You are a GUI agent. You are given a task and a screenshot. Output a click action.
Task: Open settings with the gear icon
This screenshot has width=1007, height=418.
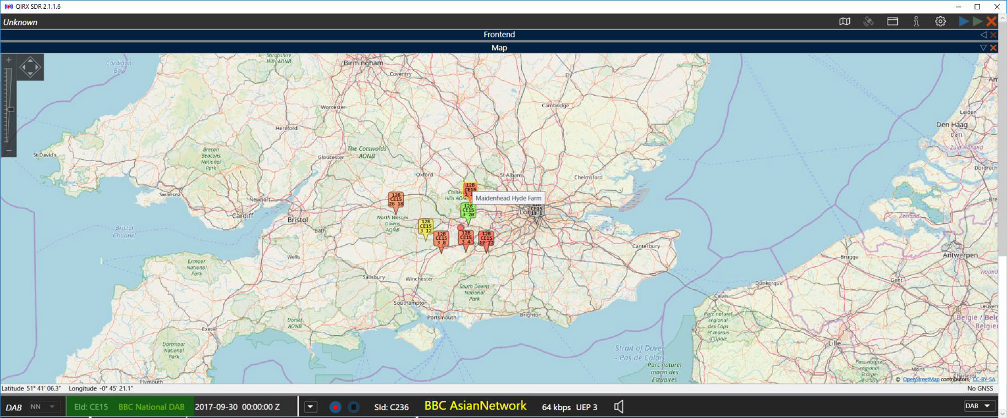940,21
